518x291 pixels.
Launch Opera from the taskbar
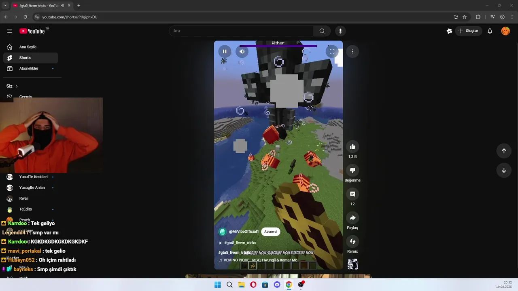(253, 285)
